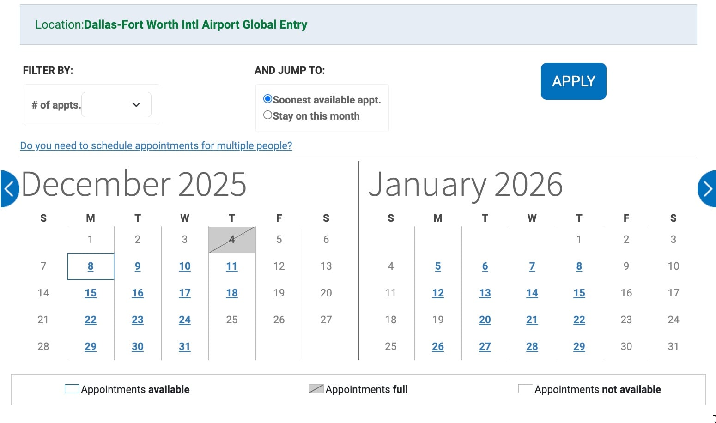
Task: Select January 5 appointment date
Action: pos(437,266)
